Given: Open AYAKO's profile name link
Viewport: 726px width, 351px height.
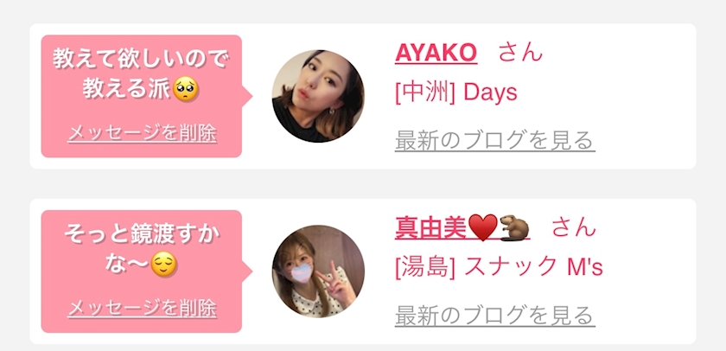Looking at the screenshot, I should click(436, 54).
